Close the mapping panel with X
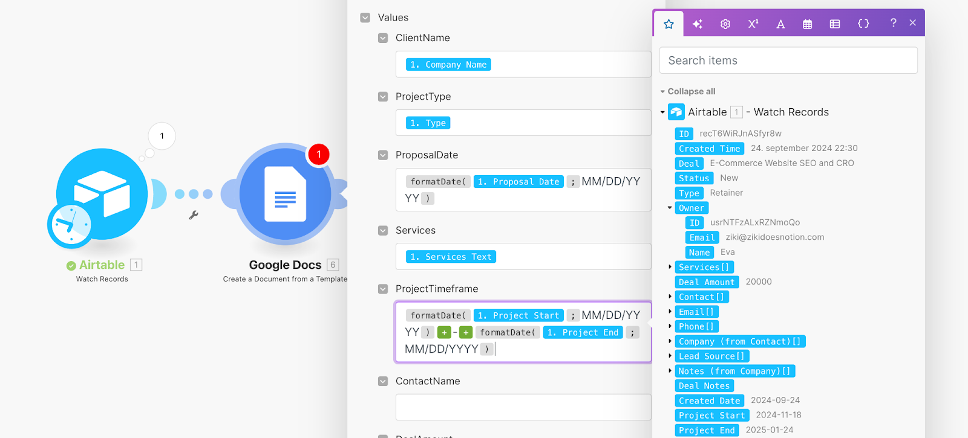968x438 pixels. coord(912,23)
